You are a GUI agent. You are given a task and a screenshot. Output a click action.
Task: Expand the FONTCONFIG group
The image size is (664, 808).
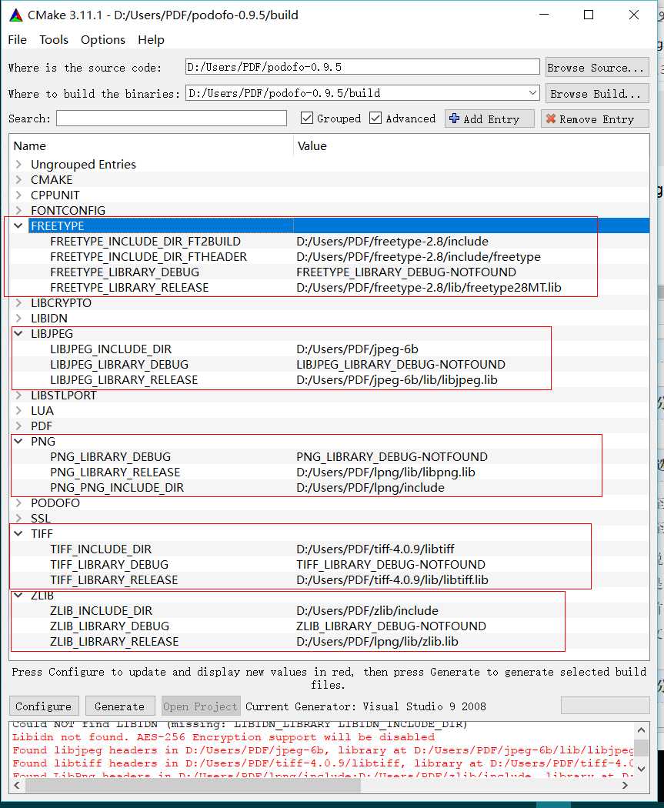[18, 210]
